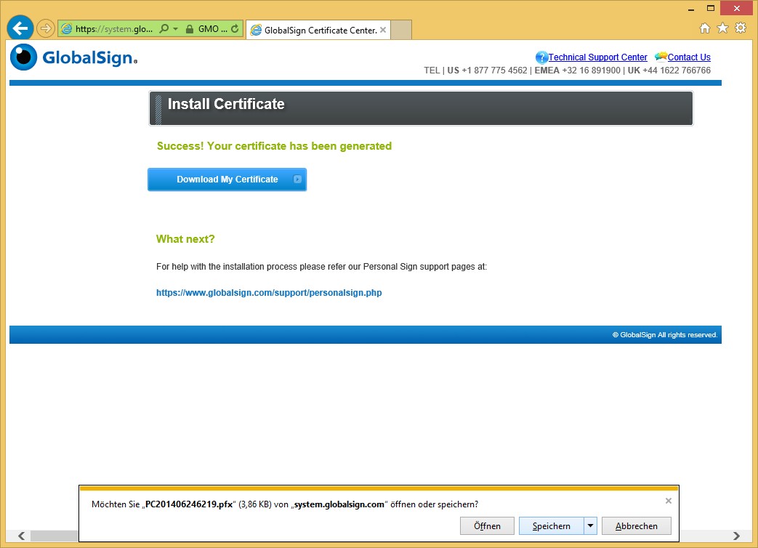
Task: Open the Contact Us link
Action: [x=689, y=57]
